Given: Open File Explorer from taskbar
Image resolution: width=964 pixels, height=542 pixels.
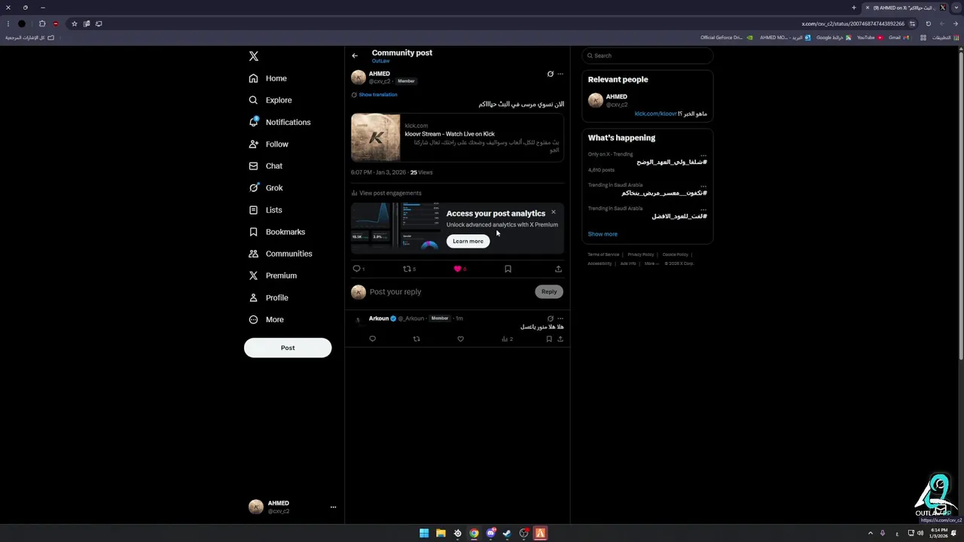Looking at the screenshot, I should click(441, 533).
